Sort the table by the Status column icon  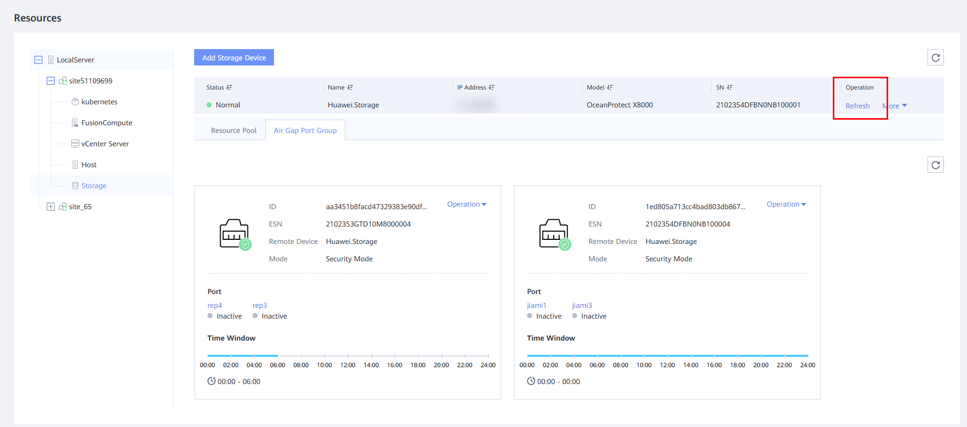point(229,87)
